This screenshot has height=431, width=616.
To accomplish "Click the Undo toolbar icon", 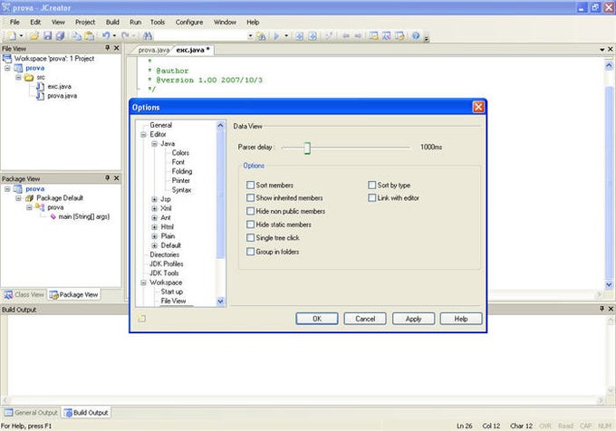I will [106, 35].
